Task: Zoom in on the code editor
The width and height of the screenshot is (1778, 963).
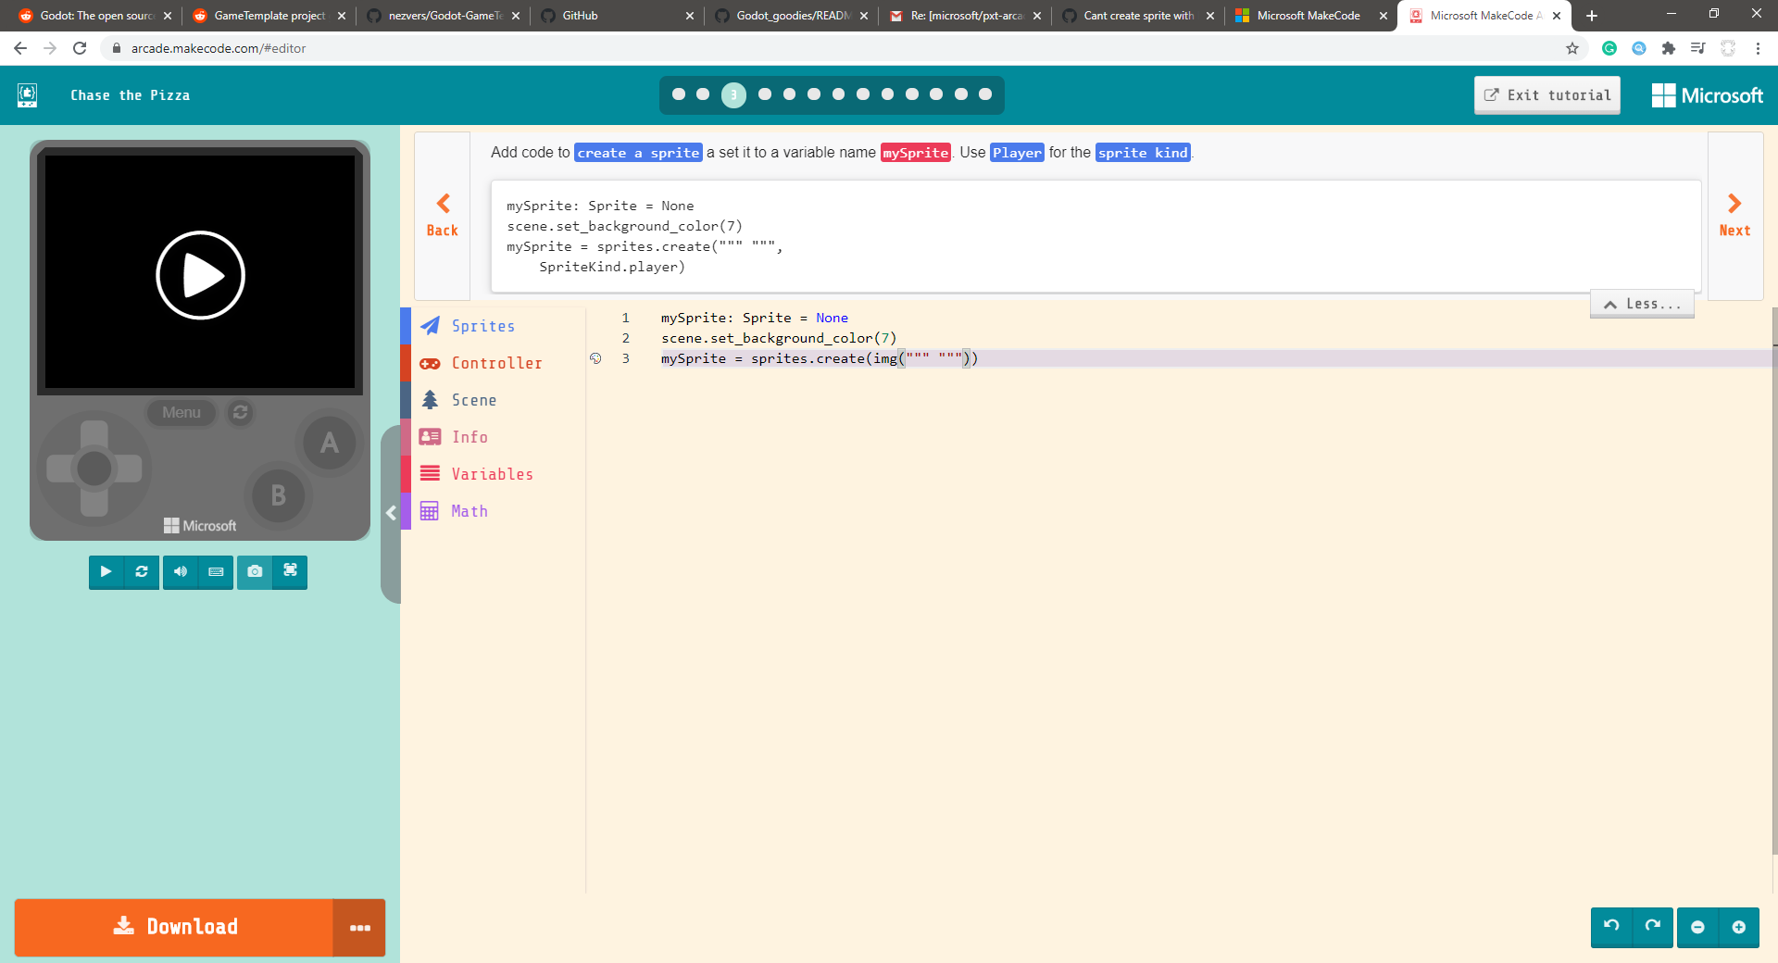Action: [x=1741, y=928]
